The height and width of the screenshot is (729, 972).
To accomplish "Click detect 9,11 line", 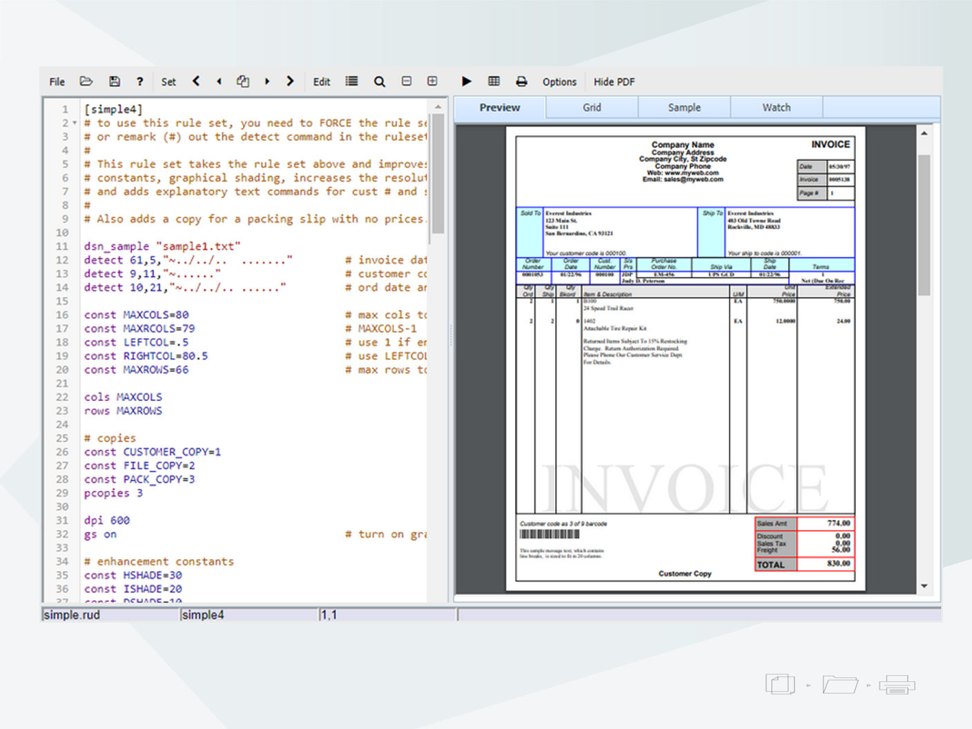I will [x=153, y=274].
